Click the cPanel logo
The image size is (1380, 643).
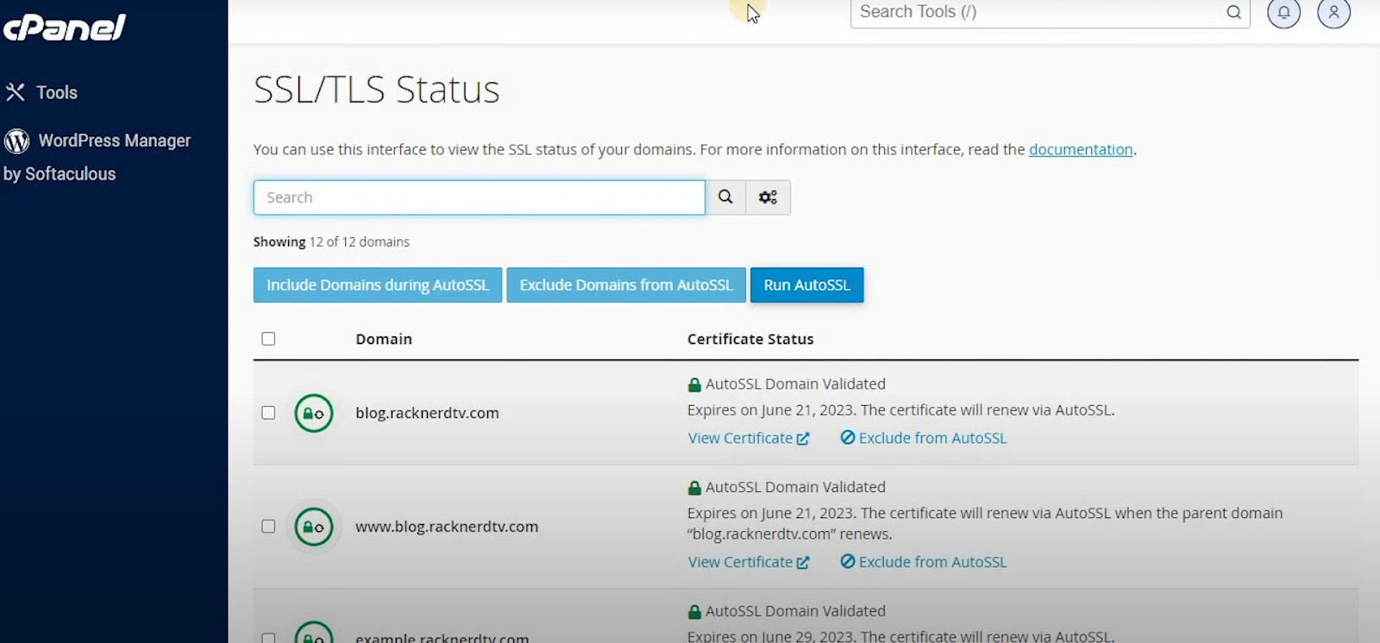coord(65,28)
